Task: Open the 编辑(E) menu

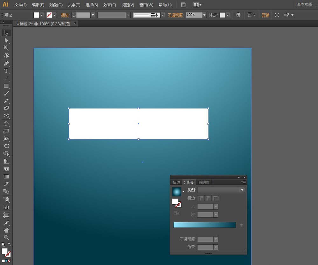Action: 38,5
